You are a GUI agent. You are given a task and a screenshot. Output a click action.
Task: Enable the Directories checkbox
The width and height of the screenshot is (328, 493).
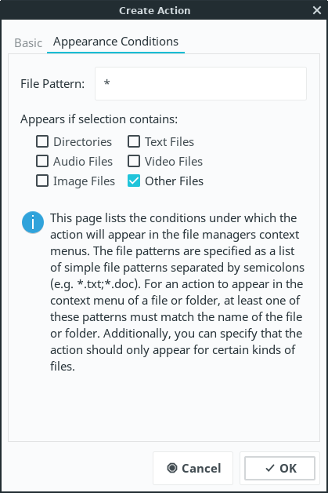point(42,141)
